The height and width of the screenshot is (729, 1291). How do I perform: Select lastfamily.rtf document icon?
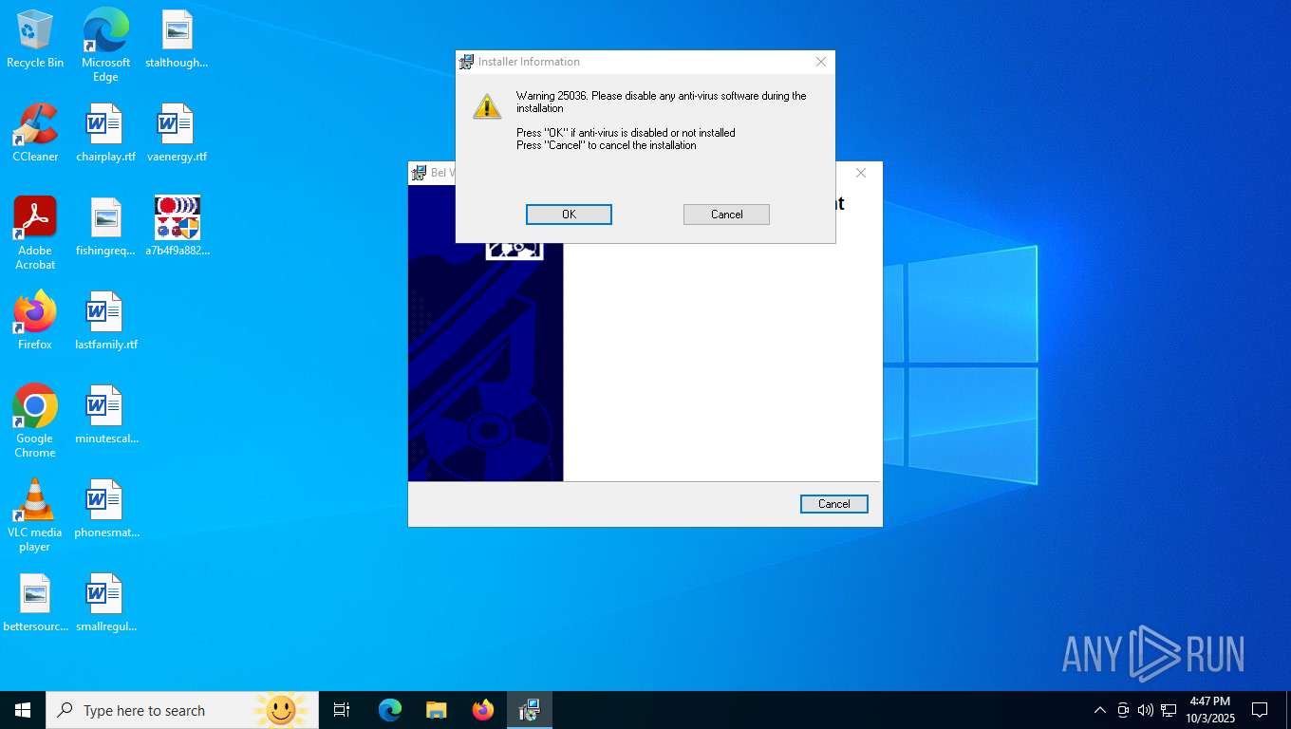(105, 321)
